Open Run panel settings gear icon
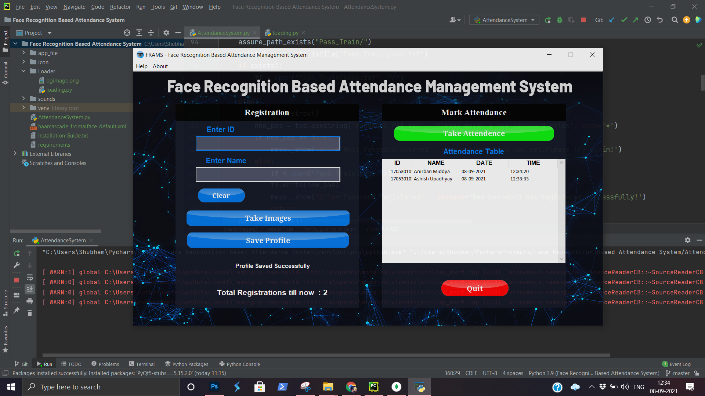This screenshot has height=396, width=705. click(x=688, y=240)
